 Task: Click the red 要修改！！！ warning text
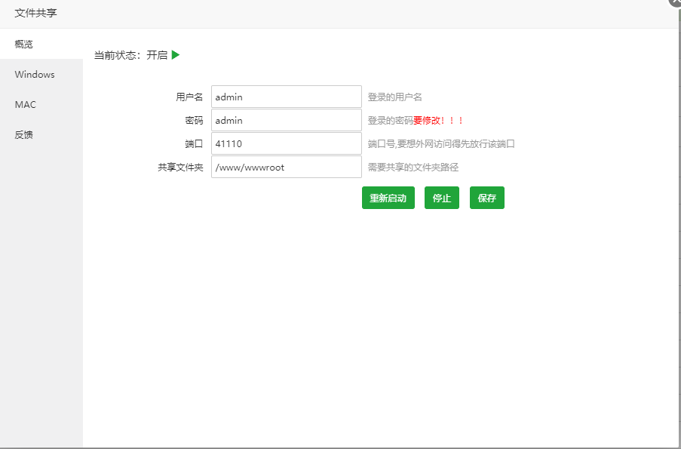pyautogui.click(x=438, y=121)
